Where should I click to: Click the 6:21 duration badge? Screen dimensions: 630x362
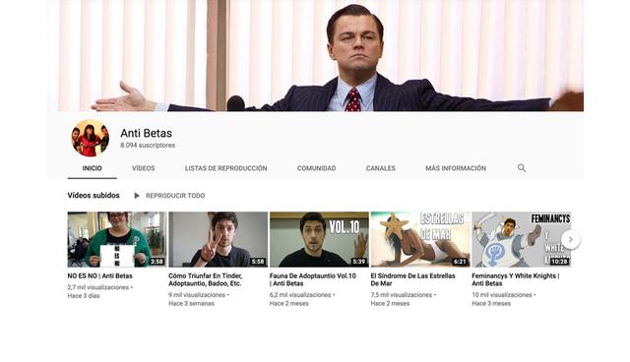click(x=460, y=262)
